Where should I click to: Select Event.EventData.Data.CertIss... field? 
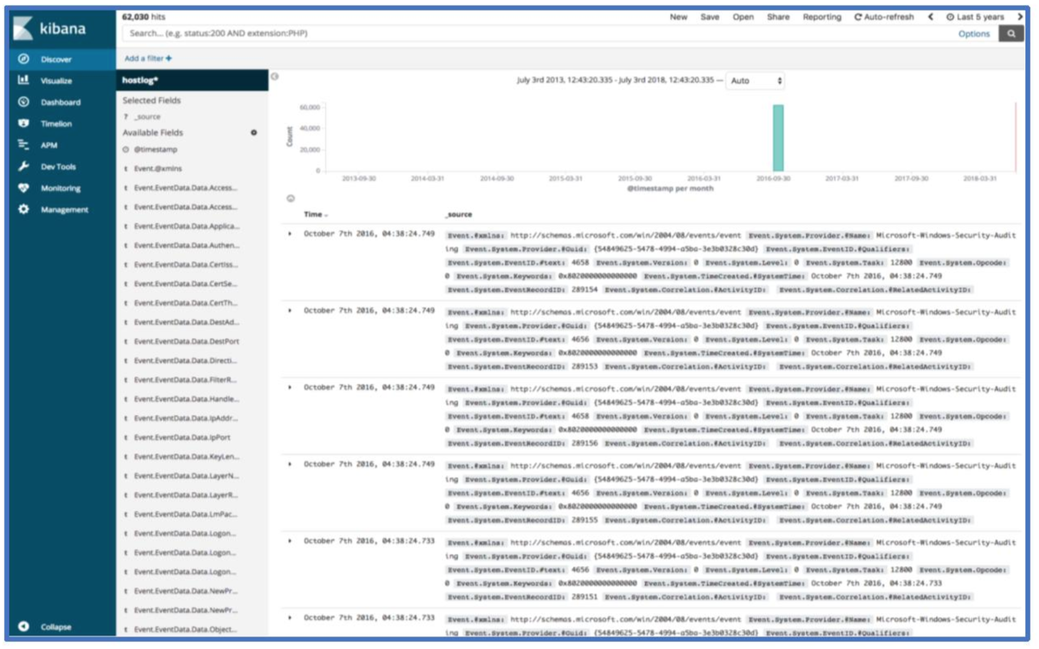(x=186, y=265)
